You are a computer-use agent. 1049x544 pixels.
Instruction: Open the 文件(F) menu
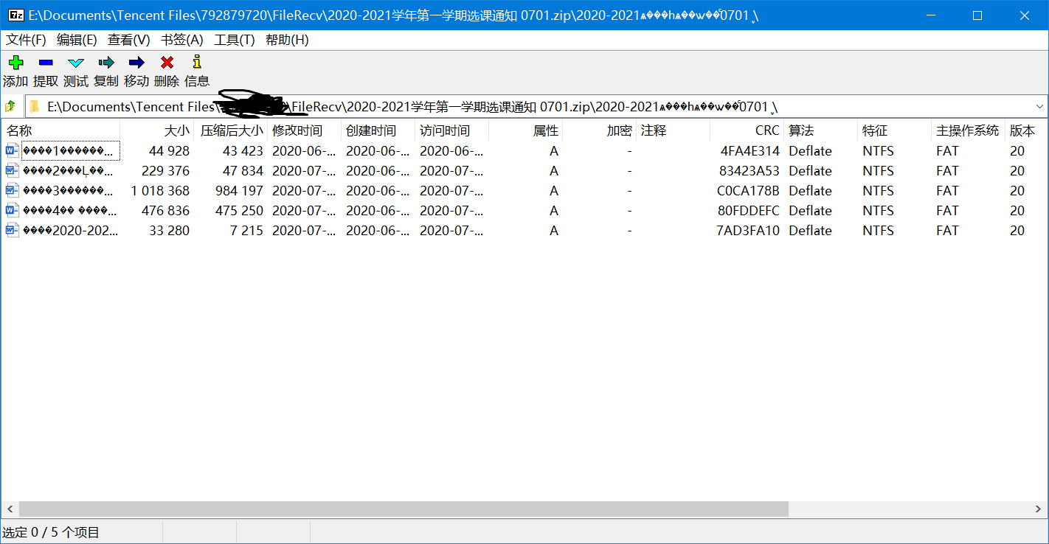(26, 40)
